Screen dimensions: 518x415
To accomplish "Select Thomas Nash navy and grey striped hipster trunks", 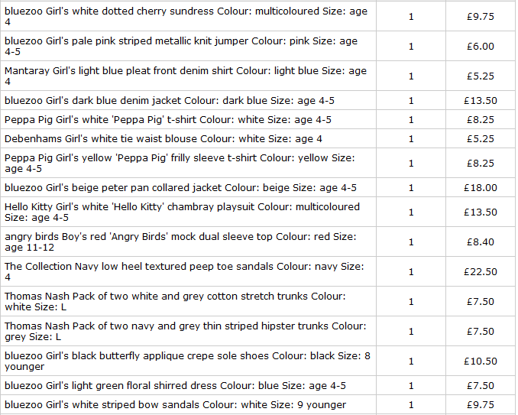I will click(x=186, y=332).
